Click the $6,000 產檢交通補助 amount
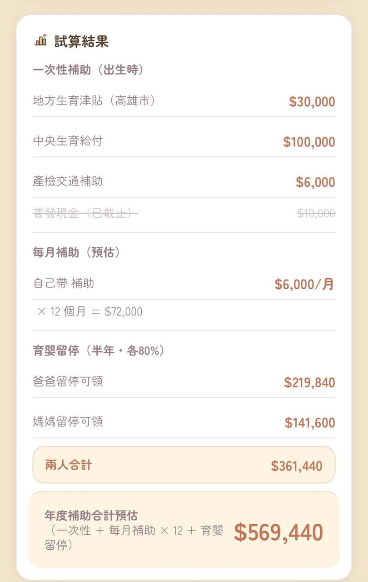The width and height of the screenshot is (368, 582). pos(315,182)
